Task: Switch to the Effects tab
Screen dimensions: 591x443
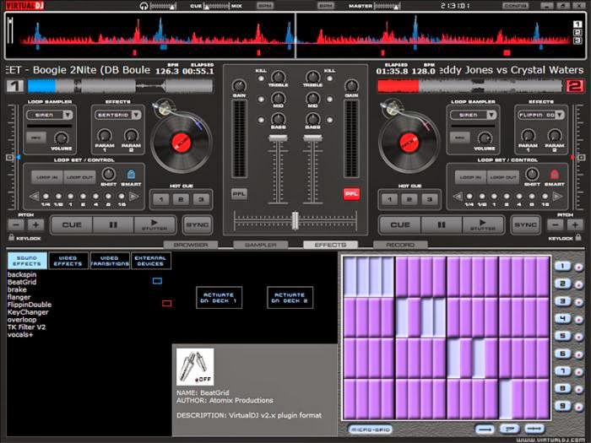Action: click(331, 245)
